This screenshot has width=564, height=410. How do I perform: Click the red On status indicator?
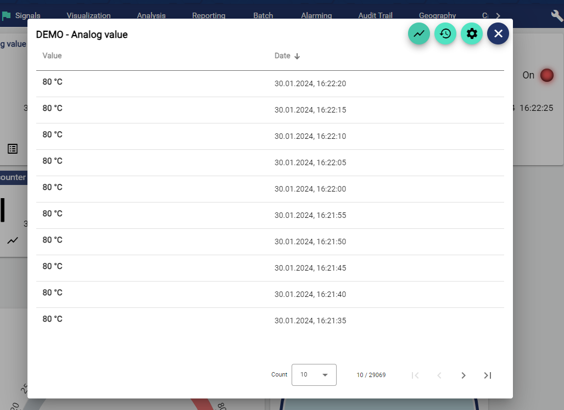546,75
